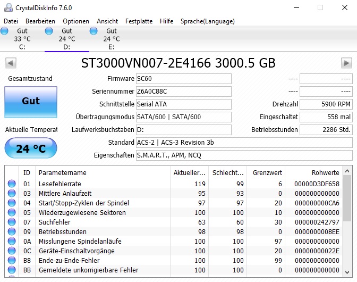This screenshot has height=282, width=357.
Task: Select drive D: tab
Action: [x=67, y=39]
